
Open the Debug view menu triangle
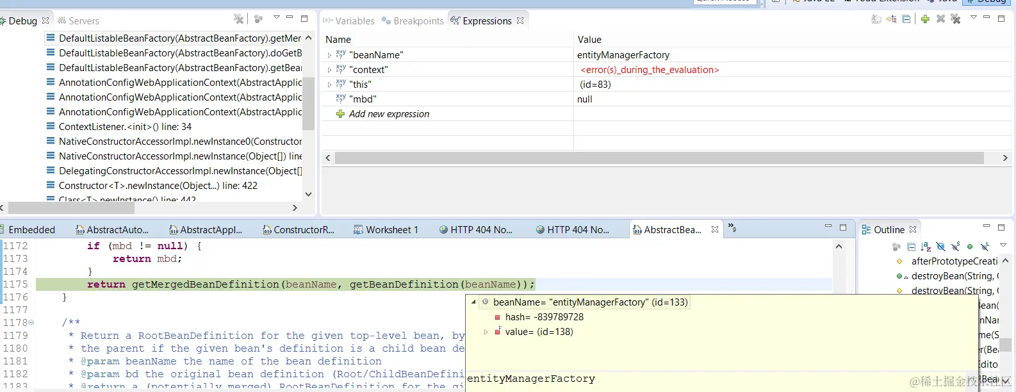277,18
